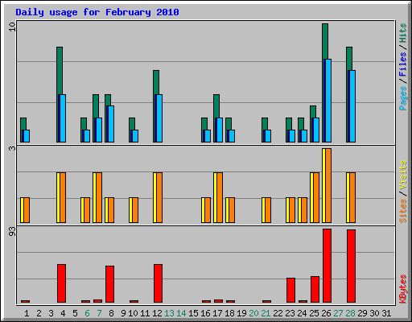Click day label "31" on the x-axis

(x=386, y=313)
